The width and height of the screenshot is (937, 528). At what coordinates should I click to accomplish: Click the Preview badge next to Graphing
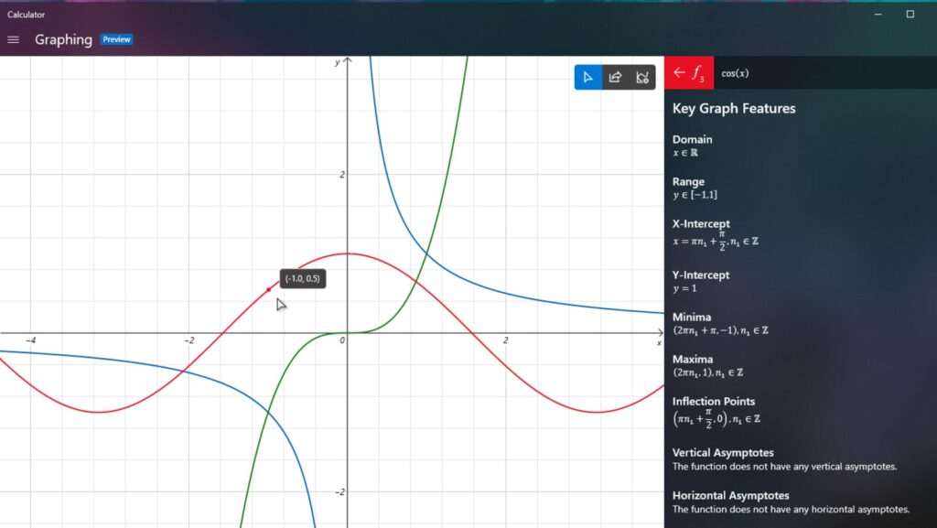point(117,39)
